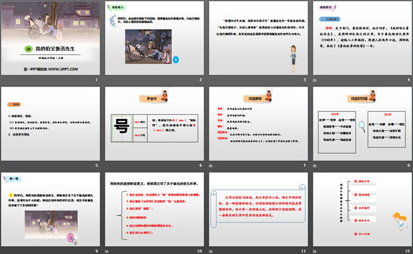413x254 pixels.
Task: Select slide 1 thumbnail titled 我的伯父鲁迅先生
Action: 51,38
